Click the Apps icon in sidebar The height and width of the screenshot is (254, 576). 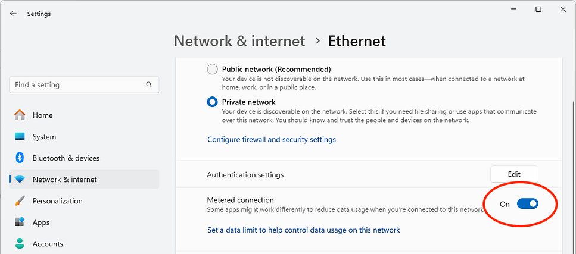point(20,222)
